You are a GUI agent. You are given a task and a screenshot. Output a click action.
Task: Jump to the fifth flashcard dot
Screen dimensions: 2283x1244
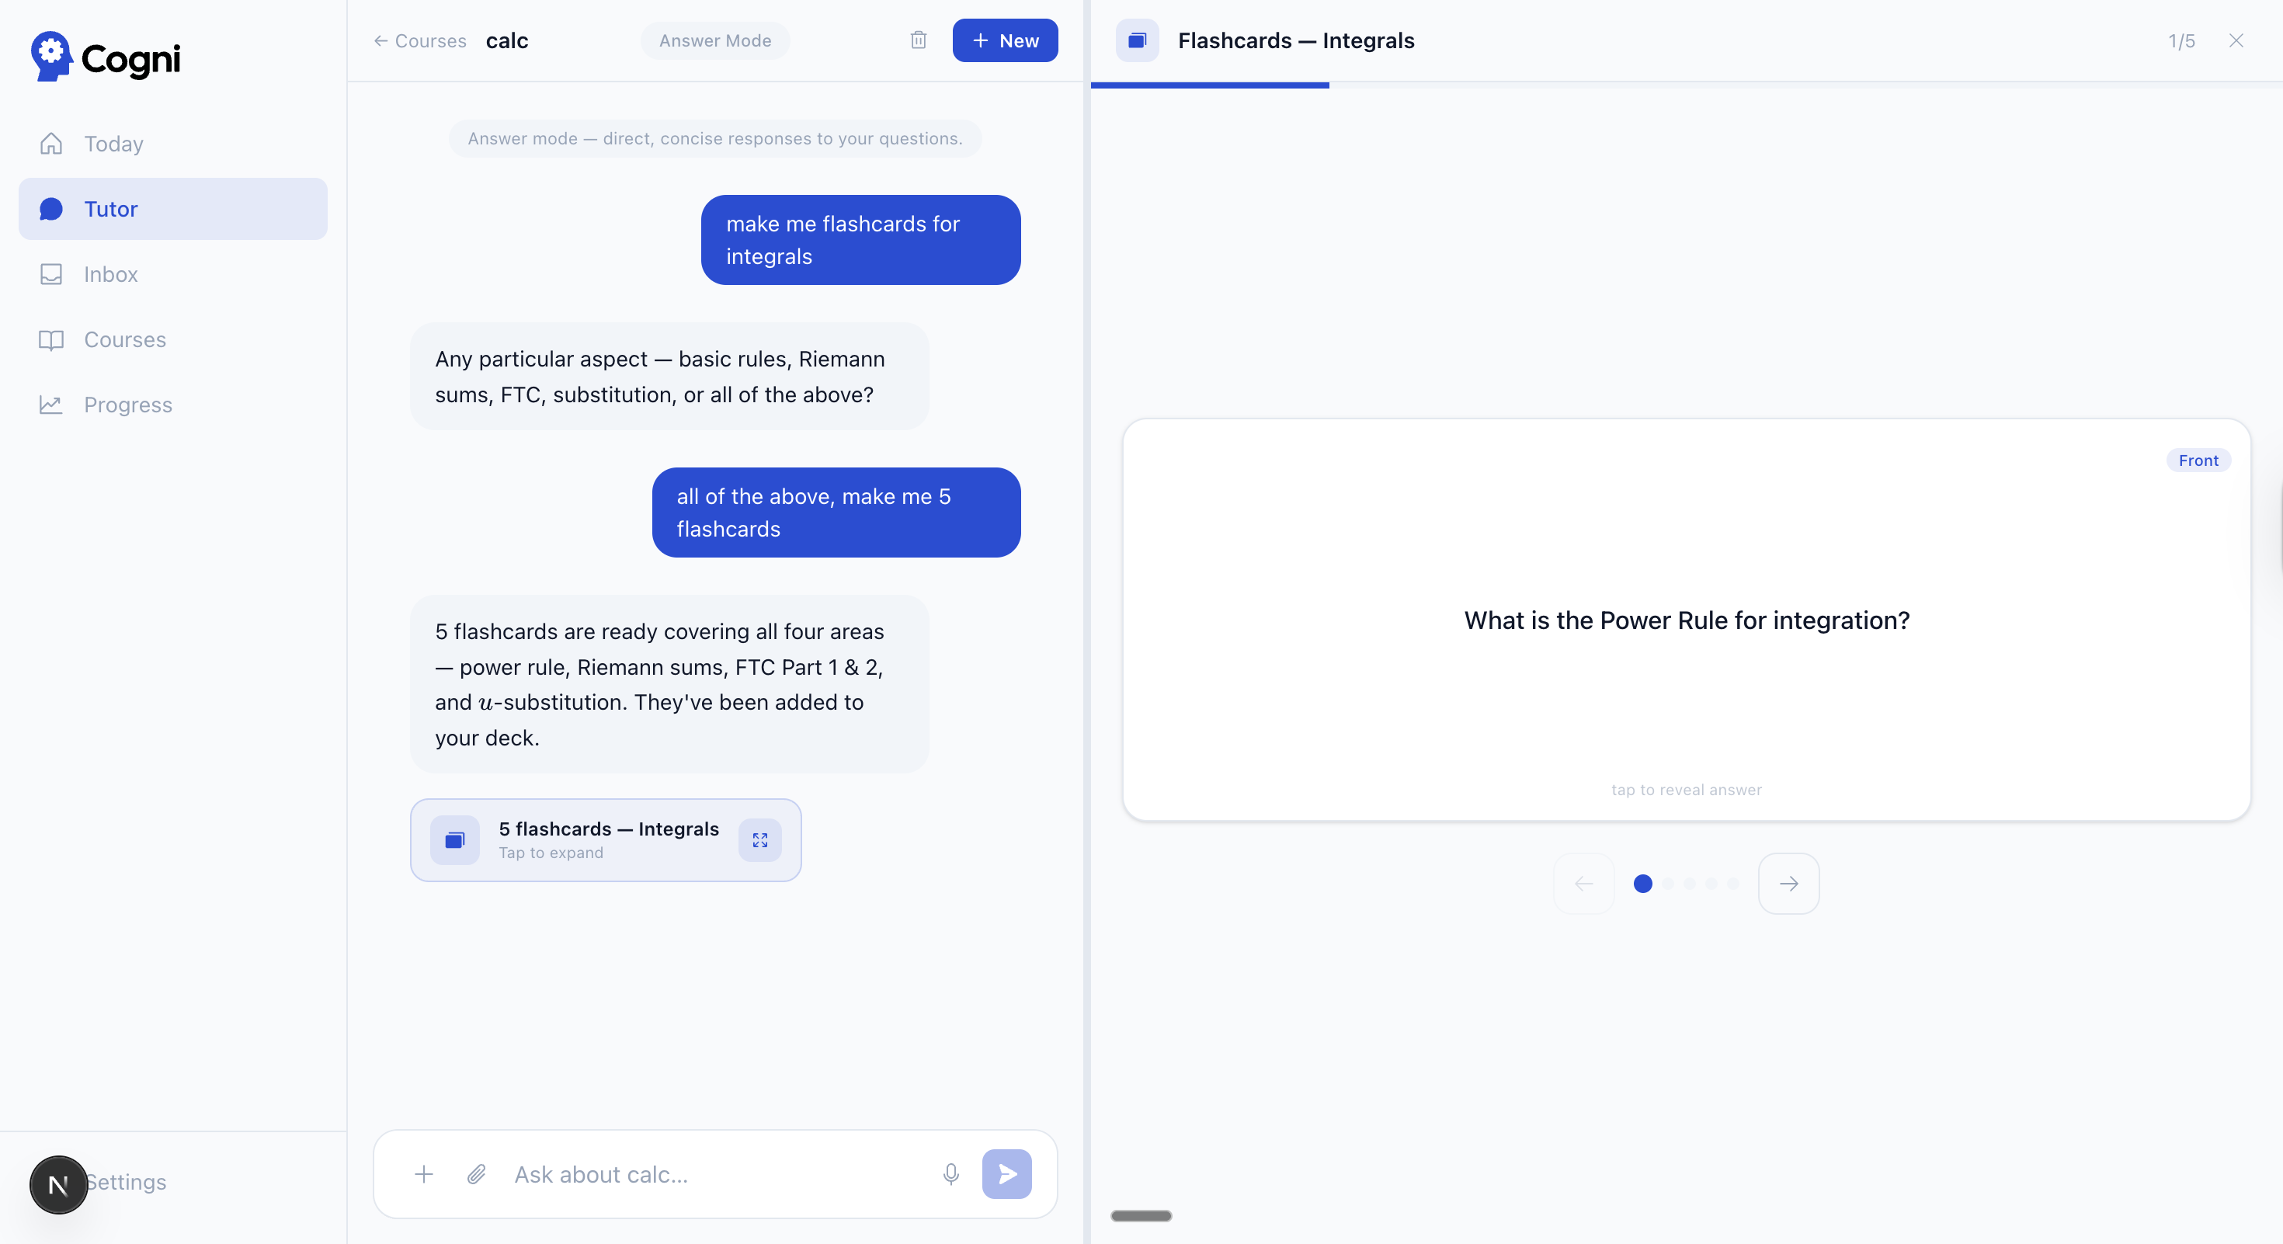[1733, 884]
